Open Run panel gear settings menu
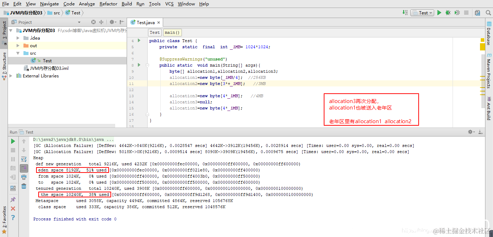 (x=471, y=132)
